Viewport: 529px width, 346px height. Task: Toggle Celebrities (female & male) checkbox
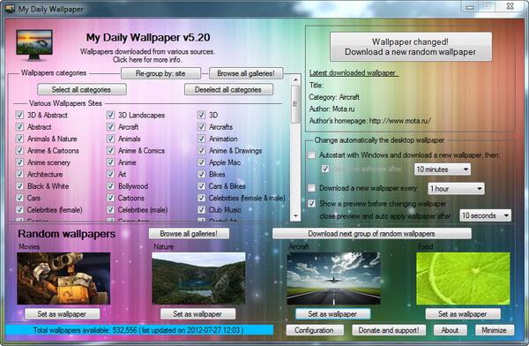[201, 198]
